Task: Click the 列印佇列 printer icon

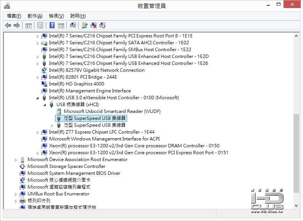Action: coord(23,201)
